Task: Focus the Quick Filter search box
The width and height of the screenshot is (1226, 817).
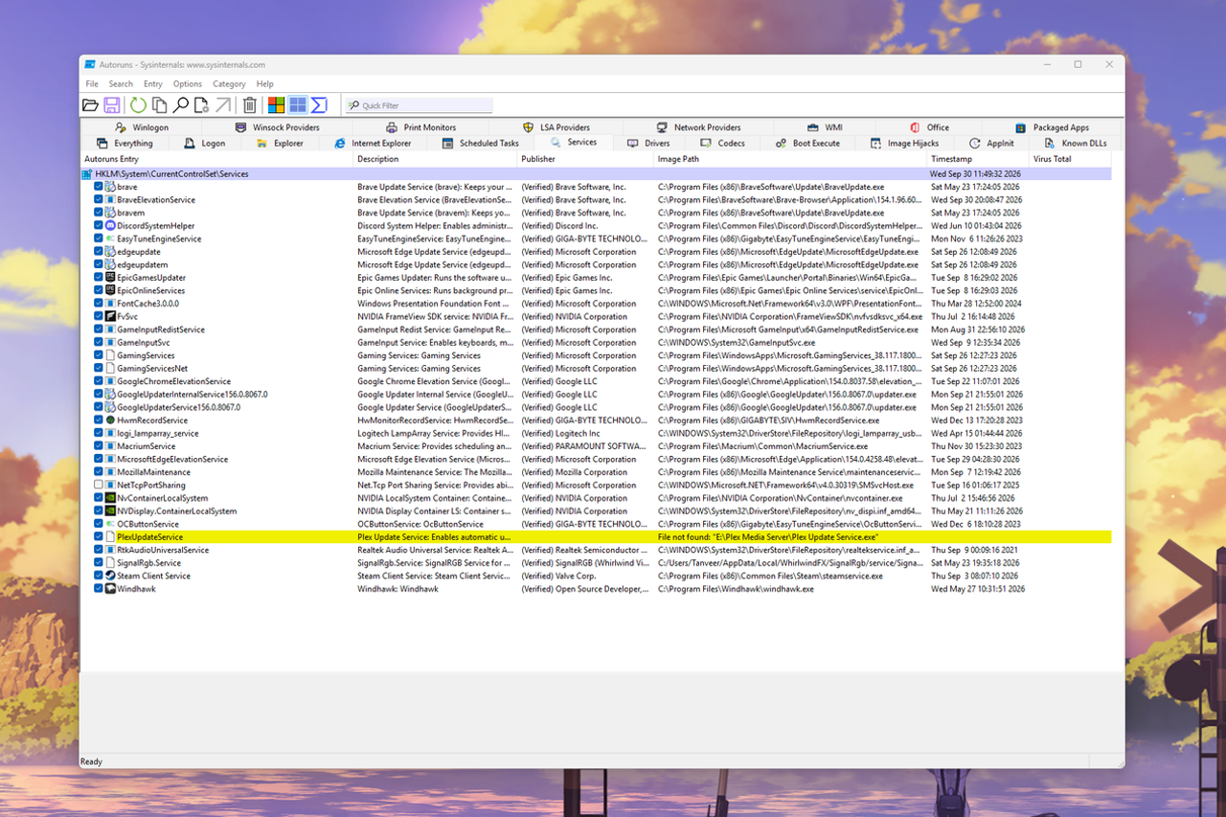Action: [x=419, y=105]
